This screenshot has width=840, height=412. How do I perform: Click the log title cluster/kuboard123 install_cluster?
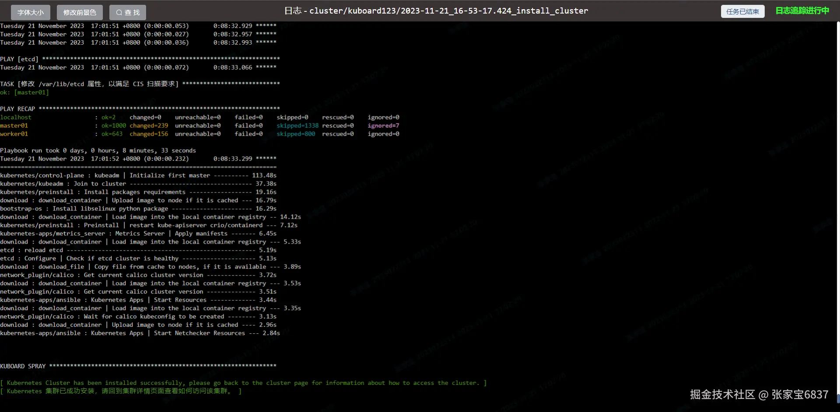pos(436,11)
